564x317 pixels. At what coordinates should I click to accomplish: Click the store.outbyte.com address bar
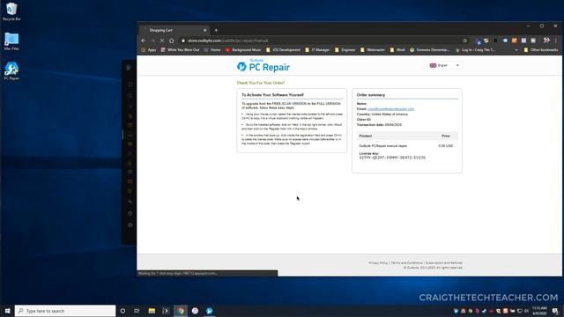pos(320,41)
